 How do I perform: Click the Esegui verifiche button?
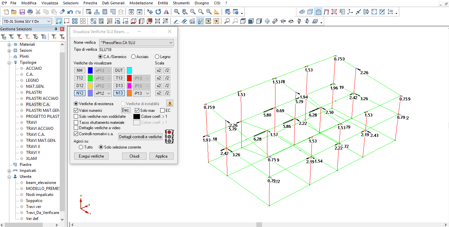point(91,156)
